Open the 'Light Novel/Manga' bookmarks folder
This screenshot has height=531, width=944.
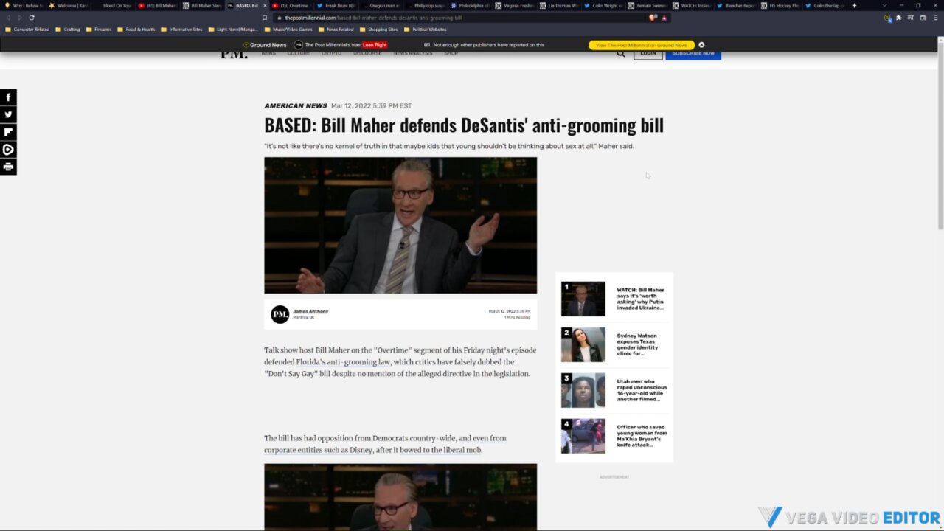(x=232, y=29)
